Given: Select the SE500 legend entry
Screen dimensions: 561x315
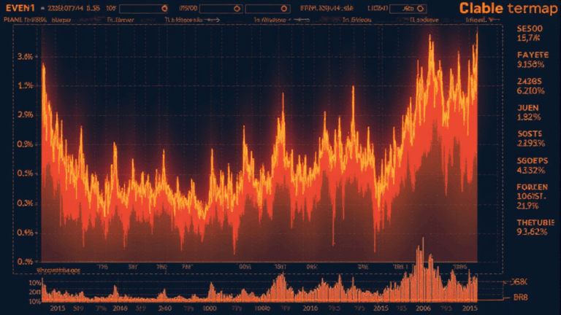Looking at the screenshot, I should click(530, 34).
